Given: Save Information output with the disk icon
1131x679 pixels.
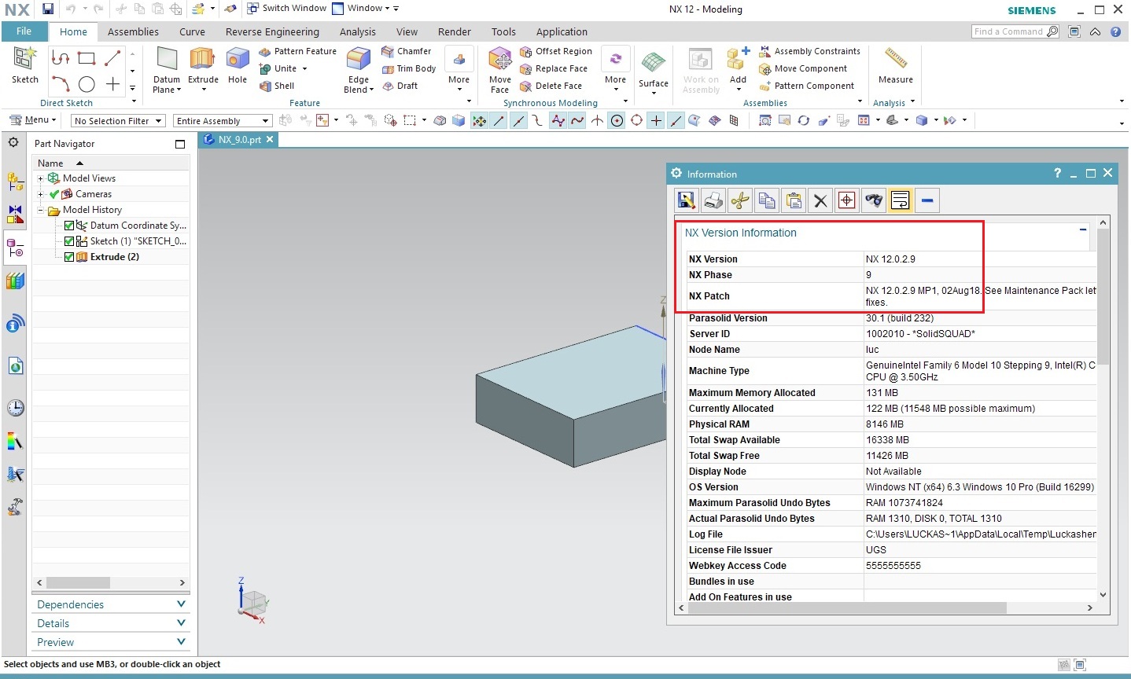Looking at the screenshot, I should point(687,200).
